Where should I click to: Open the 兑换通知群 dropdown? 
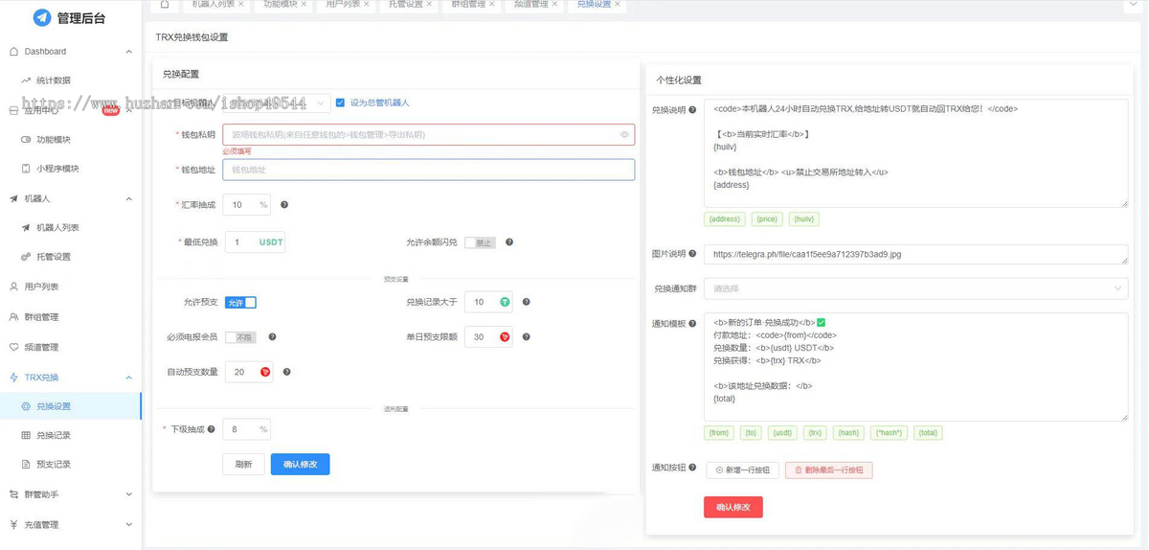coord(915,288)
